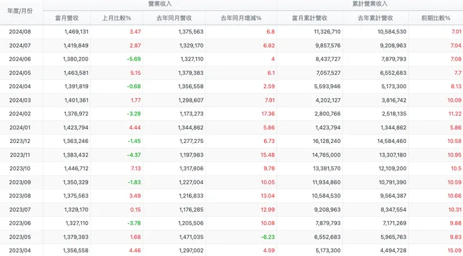Click the revenue value 1,469,131
The image size is (463, 256).
76,31
